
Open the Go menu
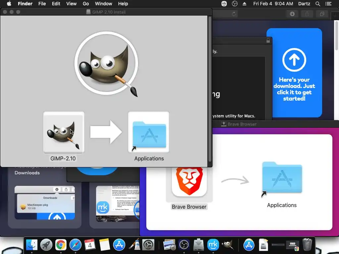coord(86,4)
